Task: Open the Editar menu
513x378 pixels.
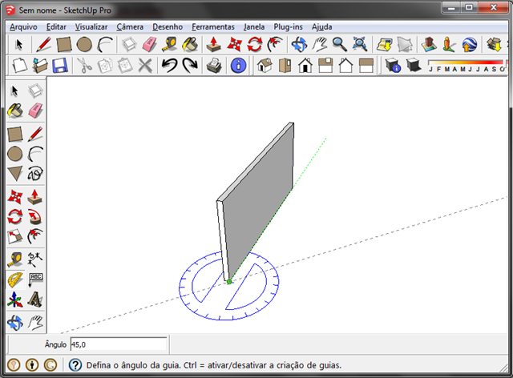Action: pos(56,26)
